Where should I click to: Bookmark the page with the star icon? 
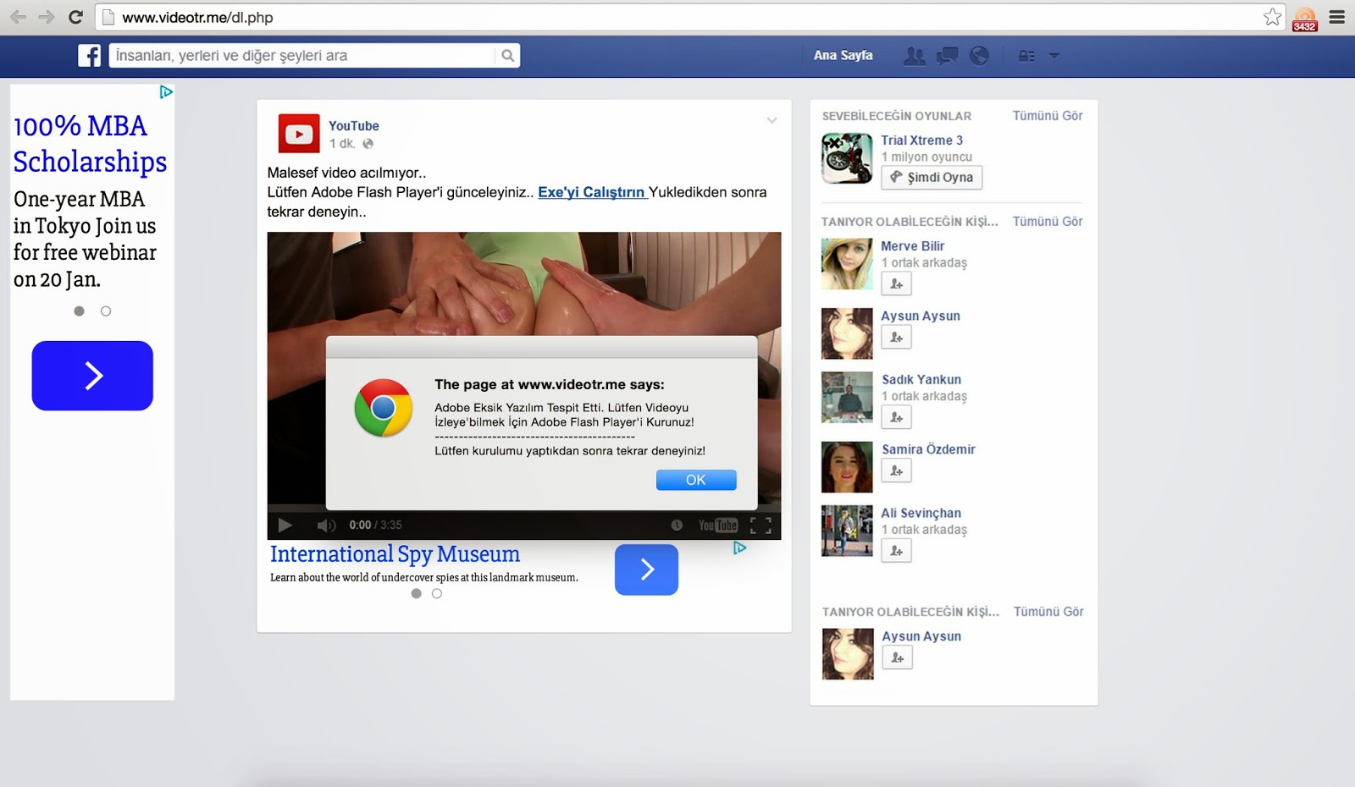pos(1272,17)
